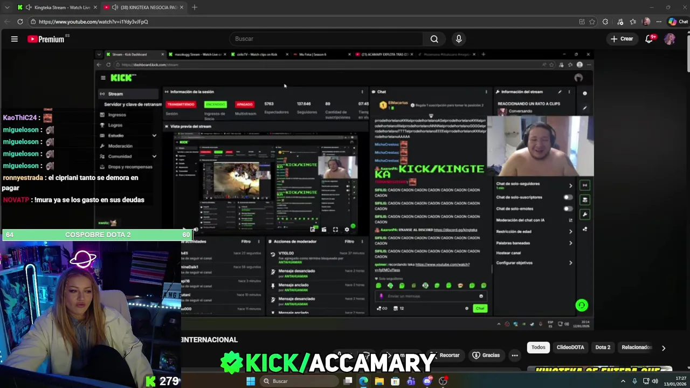Open the browser settings and more ellipsis

(659, 22)
